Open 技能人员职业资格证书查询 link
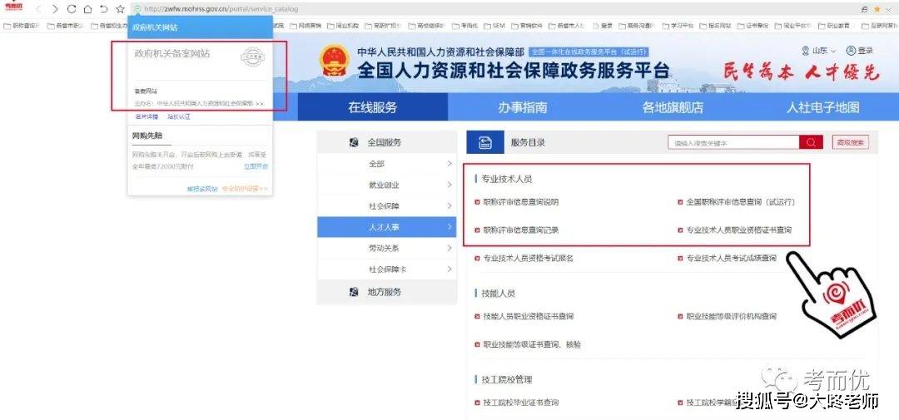Viewport: 899px width, 420px height. pyautogui.click(x=528, y=316)
